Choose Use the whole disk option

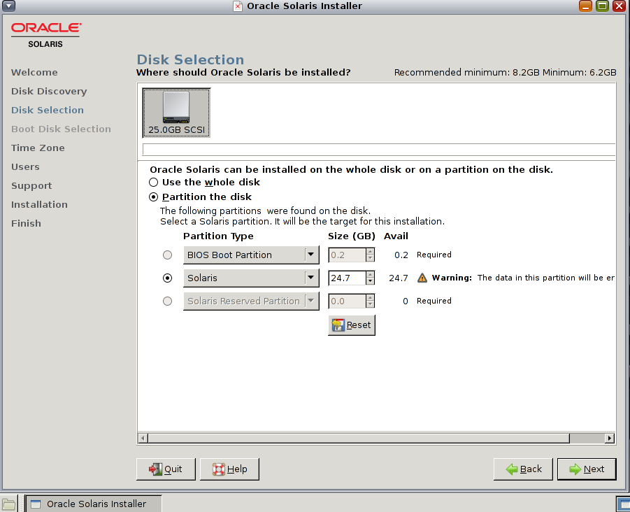[x=153, y=182]
